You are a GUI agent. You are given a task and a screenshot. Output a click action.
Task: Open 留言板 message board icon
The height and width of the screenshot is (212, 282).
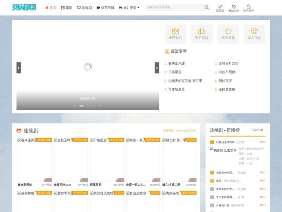tap(220, 7)
